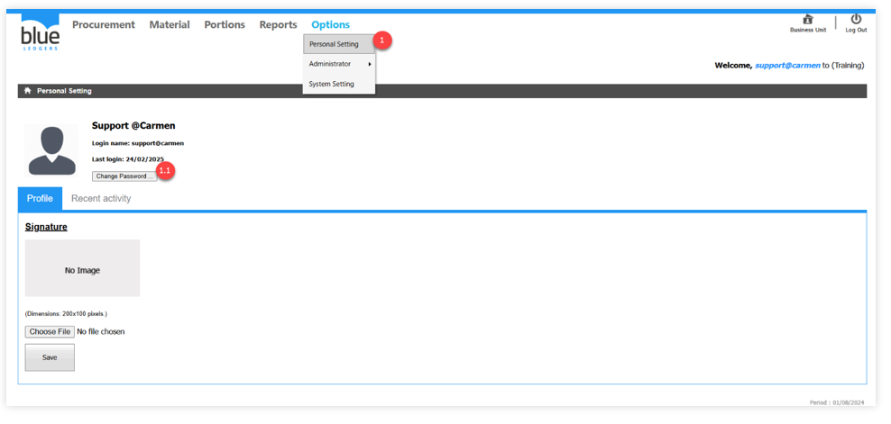891x424 pixels.
Task: Click the Options menu
Action: pos(331,25)
